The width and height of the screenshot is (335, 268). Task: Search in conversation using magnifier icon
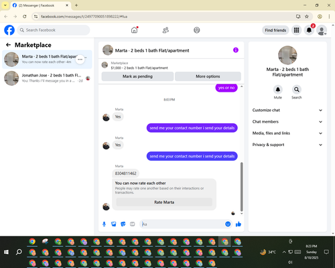[297, 90]
